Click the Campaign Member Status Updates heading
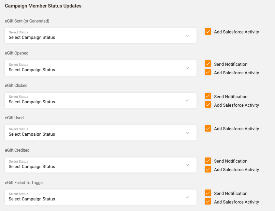The height and width of the screenshot is (211, 275). (43, 6)
